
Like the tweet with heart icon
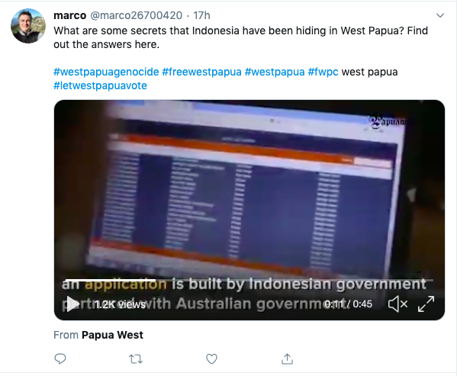(211, 358)
